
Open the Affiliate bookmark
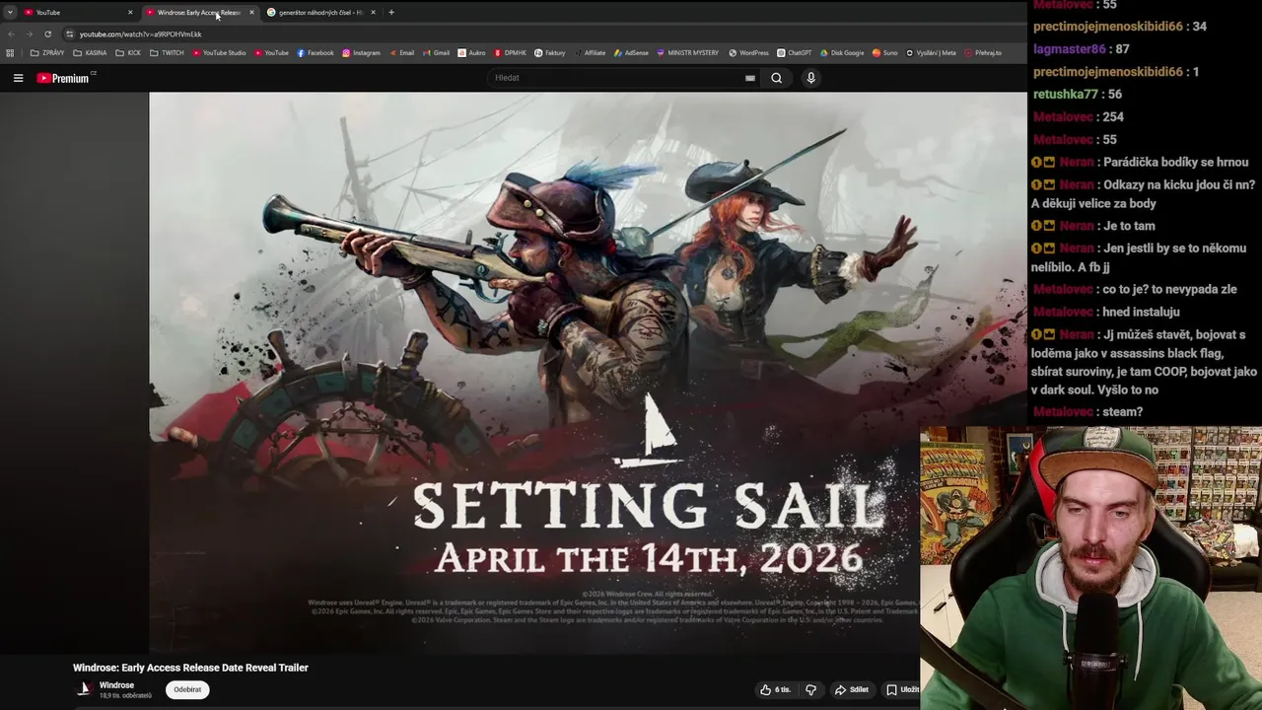[x=590, y=53]
